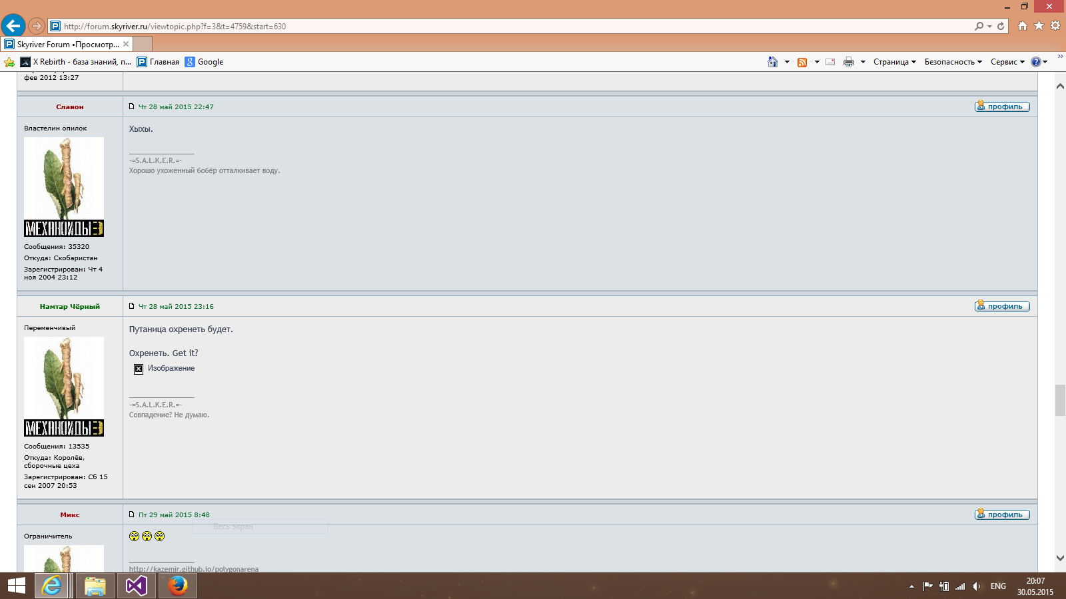Expand address bar autocomplete dropdown arrow
This screenshot has width=1066, height=599.
click(990, 26)
